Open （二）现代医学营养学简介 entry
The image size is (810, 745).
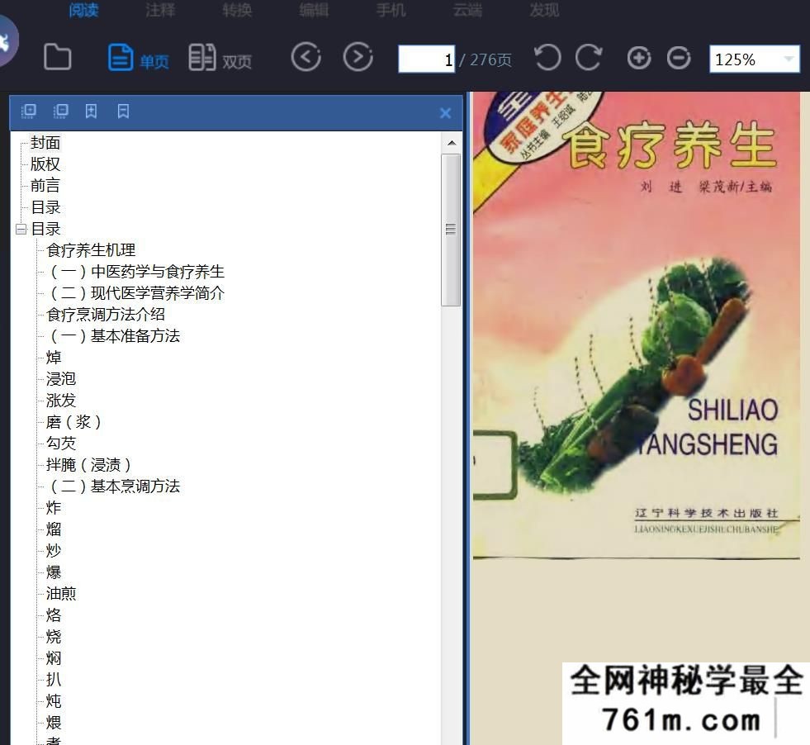tap(135, 293)
